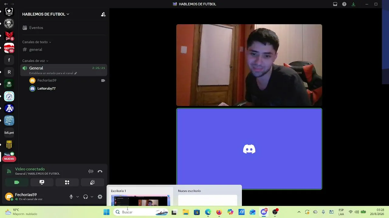389x218 pixels.
Task: Open the light blue striped crest server
Action: click(x=9, y=121)
